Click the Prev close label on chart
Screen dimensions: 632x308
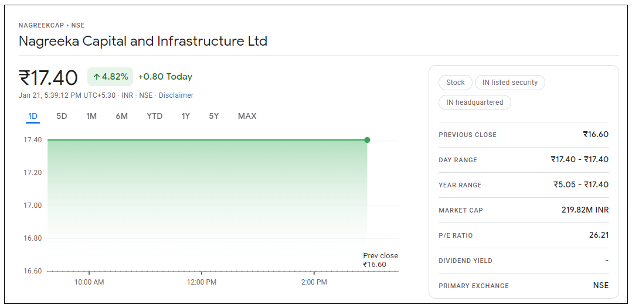click(x=380, y=256)
